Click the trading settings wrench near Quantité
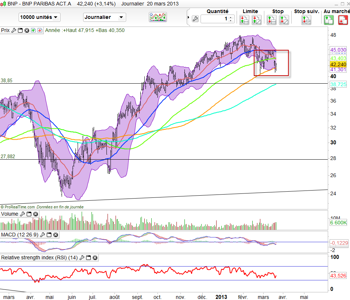Image resolution: width=350 pixels, height=300 pixels. [x=195, y=19]
